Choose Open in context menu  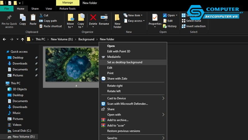pos(133,46)
